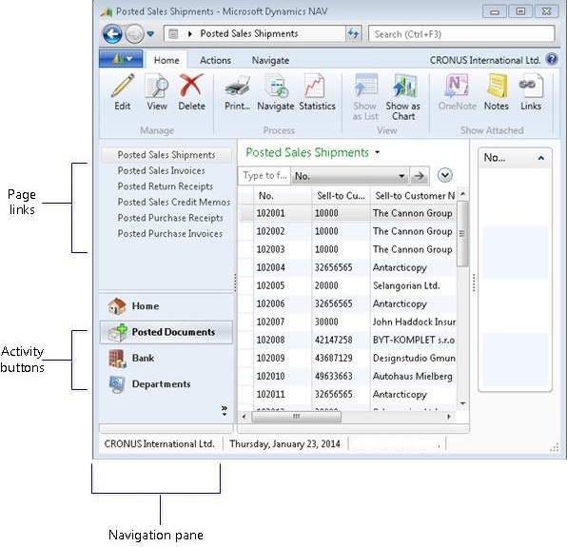Click the horizontal scrollbar thumb in list
The height and width of the screenshot is (547, 567).
tap(296, 417)
